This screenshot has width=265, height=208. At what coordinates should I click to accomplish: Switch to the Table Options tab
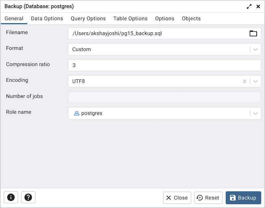130,18
